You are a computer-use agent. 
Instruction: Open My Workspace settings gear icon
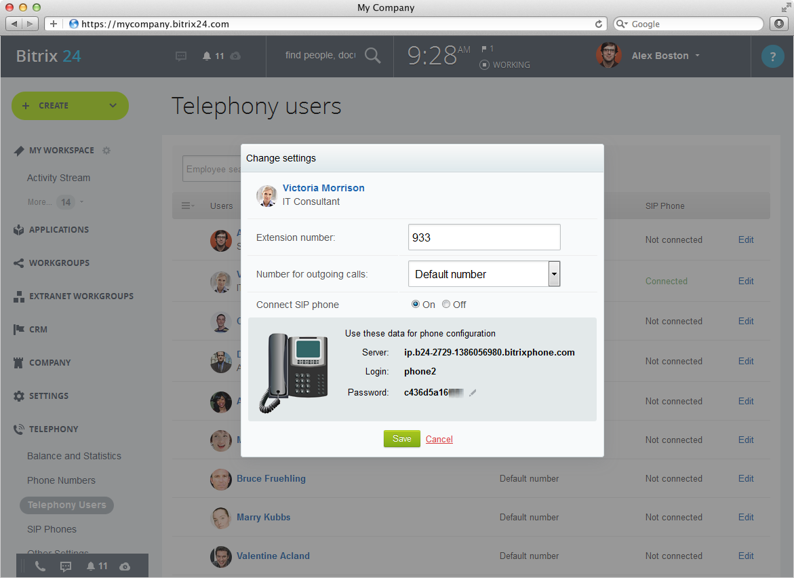pos(106,151)
